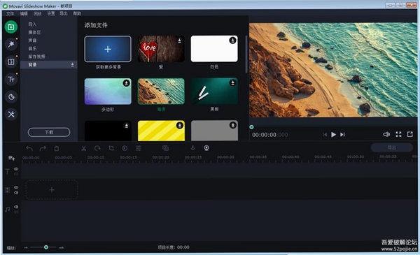Toggle link icon on the audio track
Image resolution: width=420 pixels, height=255 pixels.
(x=16, y=212)
